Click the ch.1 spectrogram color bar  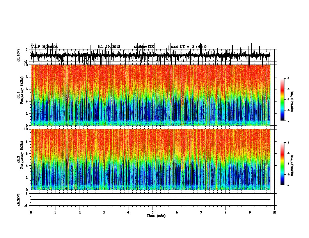click(282, 99)
